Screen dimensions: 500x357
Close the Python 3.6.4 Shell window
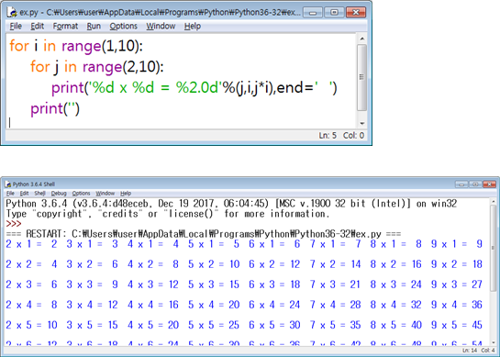coord(489,184)
